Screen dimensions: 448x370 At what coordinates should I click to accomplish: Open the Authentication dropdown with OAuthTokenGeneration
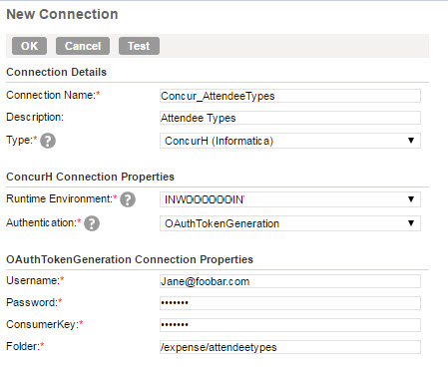[x=290, y=223]
